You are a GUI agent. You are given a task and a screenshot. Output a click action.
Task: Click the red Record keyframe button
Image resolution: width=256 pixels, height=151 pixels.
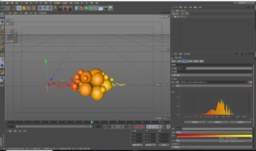pyautogui.click(x=135, y=127)
